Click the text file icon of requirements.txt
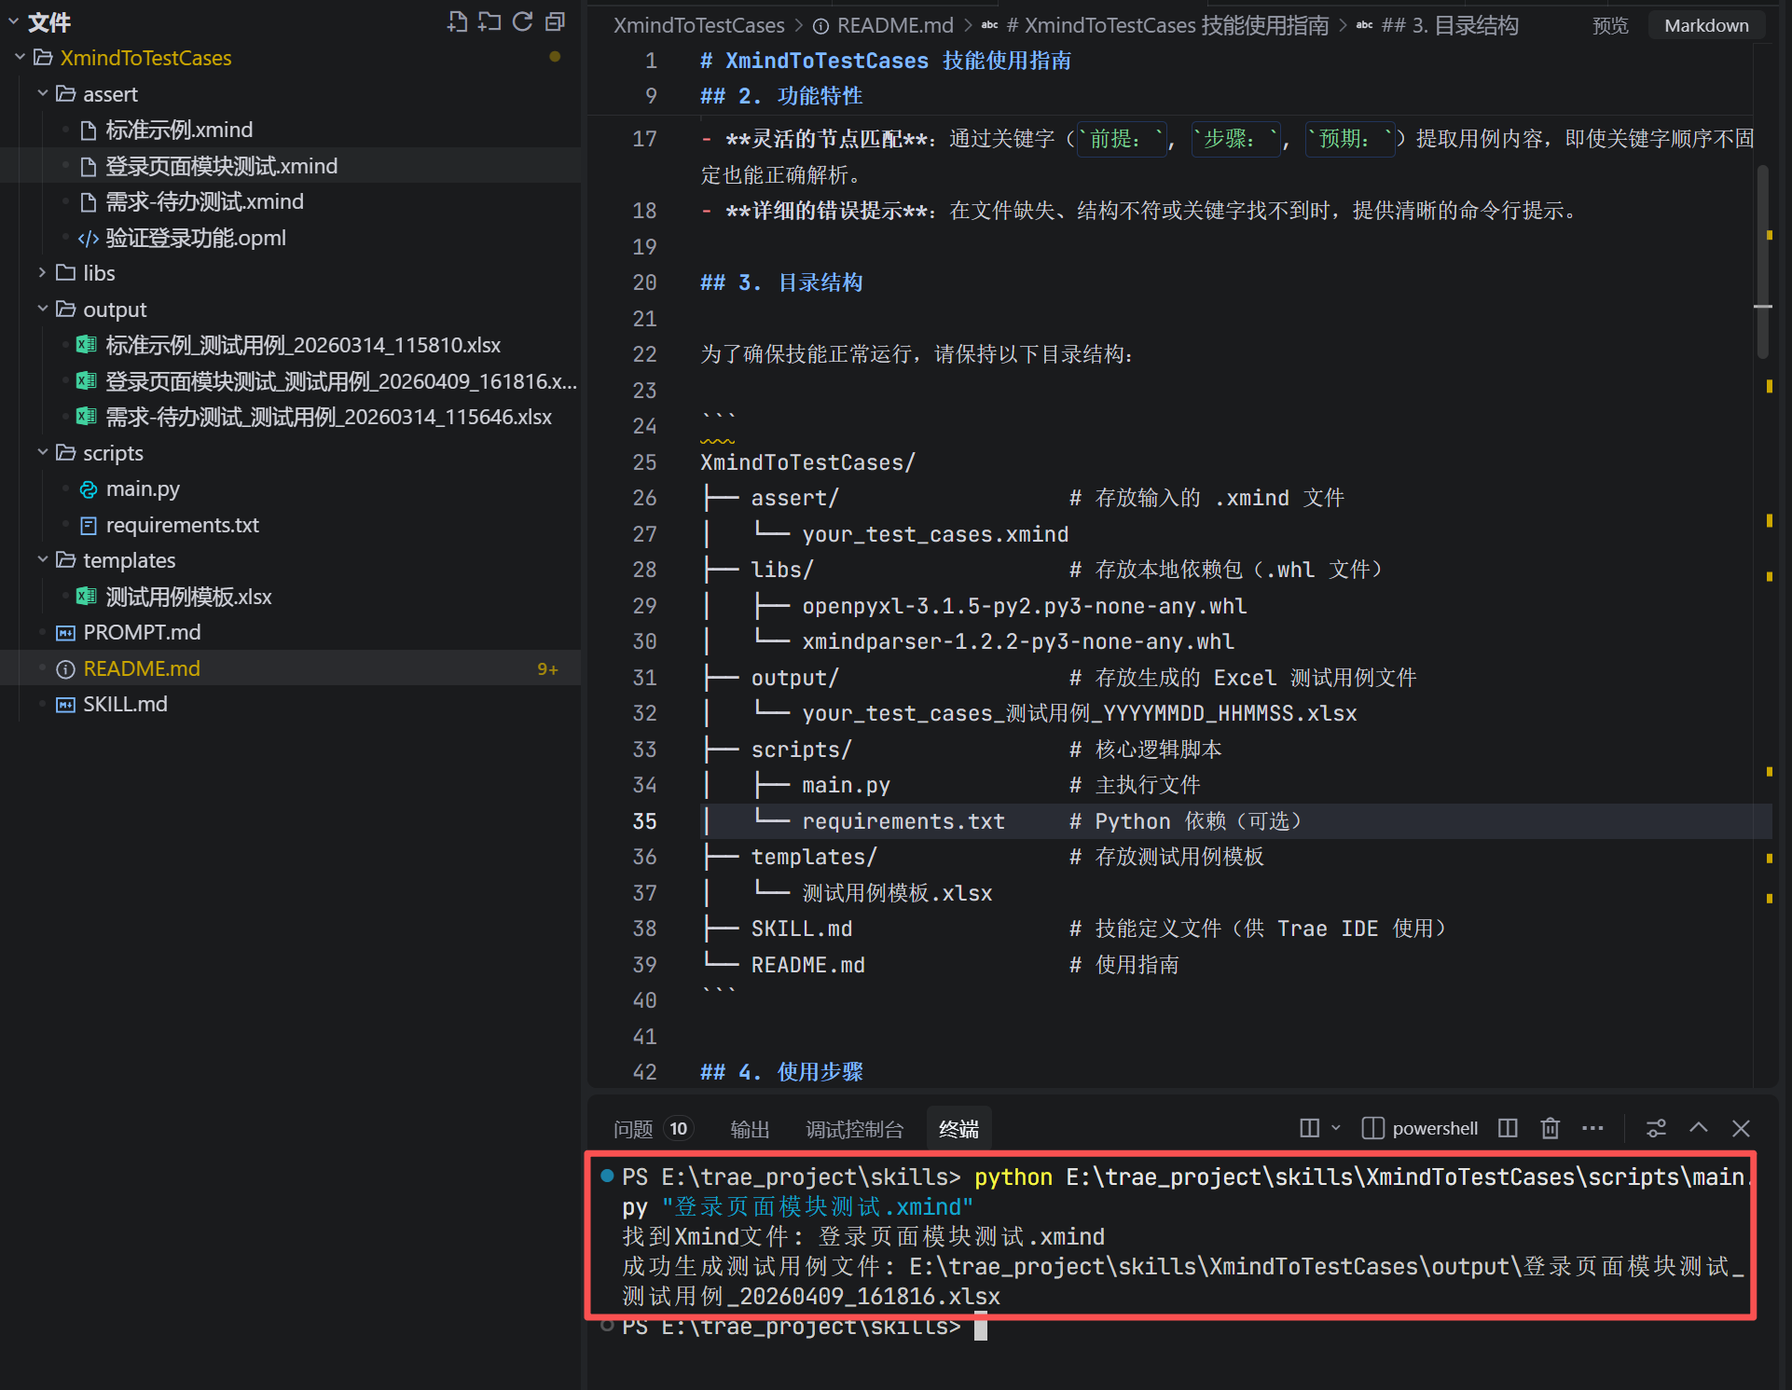 pos(89,526)
